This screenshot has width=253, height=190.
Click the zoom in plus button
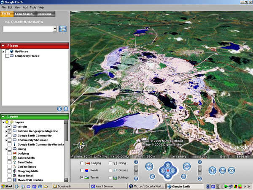point(136,162)
